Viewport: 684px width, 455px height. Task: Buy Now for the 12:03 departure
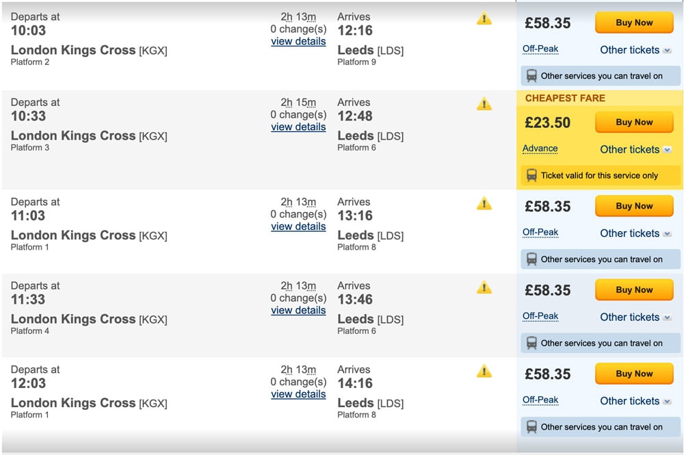634,374
